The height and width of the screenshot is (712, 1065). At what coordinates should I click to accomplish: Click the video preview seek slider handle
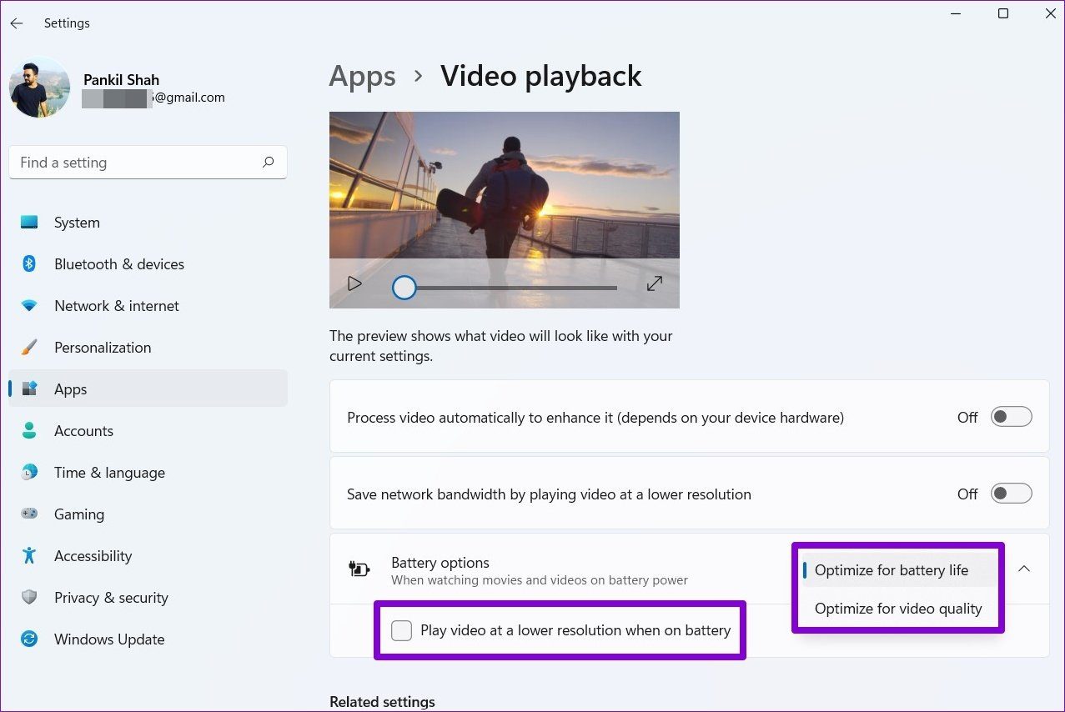pos(404,288)
